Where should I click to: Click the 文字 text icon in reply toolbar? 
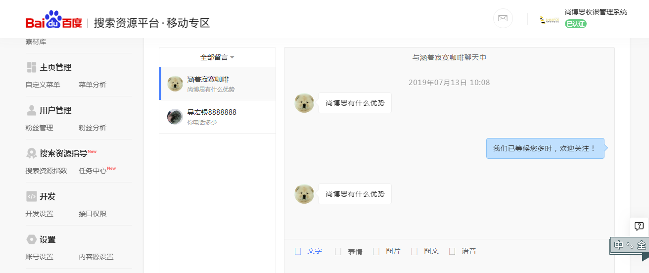pos(298,251)
